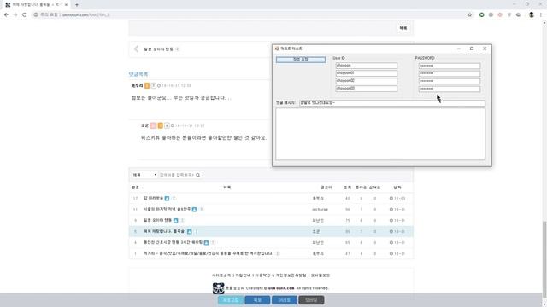Click the date column header in the board
The image size is (547, 307).
point(397,188)
